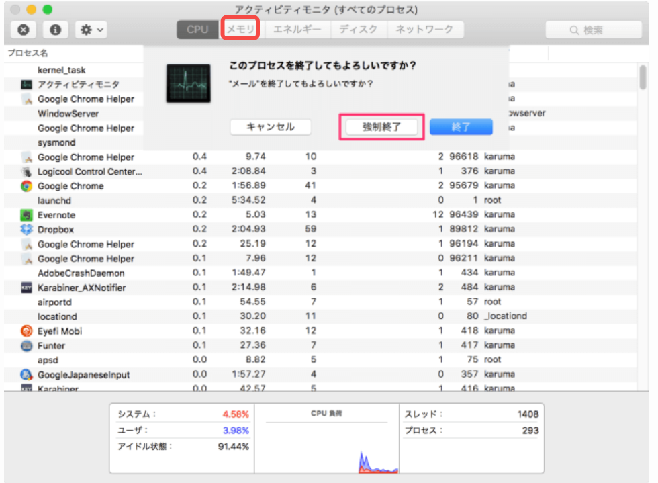Viewport: 658px width, 483px height.
Task: Click the thread count 59 for Dropbox
Action: pyautogui.click(x=311, y=229)
